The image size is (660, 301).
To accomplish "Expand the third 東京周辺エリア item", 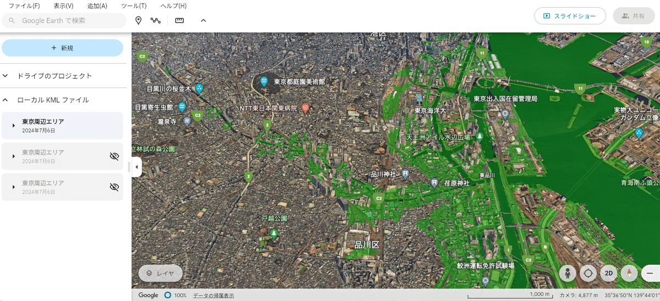I will click(13, 187).
